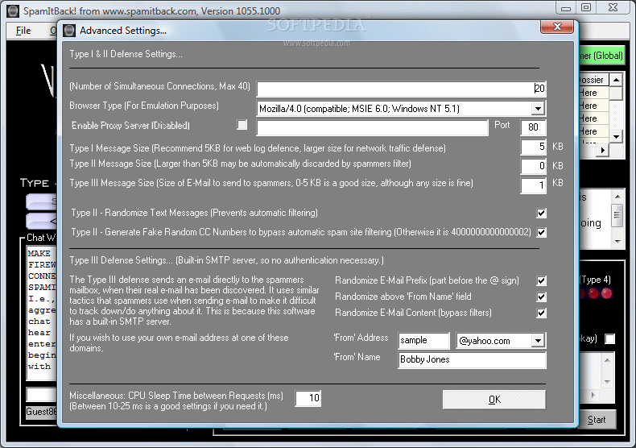Click the down arrow of the main window's right text box scrollbar

pyautogui.click(x=617, y=242)
